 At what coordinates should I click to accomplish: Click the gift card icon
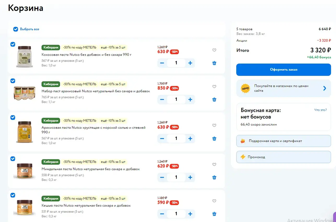tap(243, 141)
